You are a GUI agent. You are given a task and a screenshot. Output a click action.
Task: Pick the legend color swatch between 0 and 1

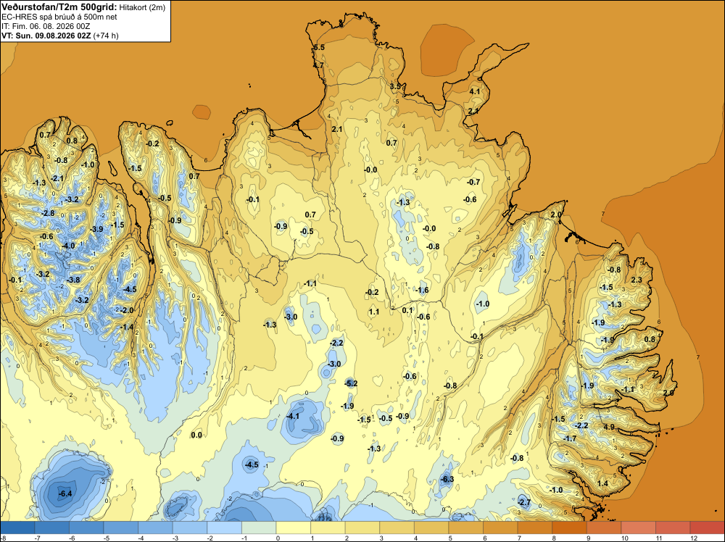(294, 528)
